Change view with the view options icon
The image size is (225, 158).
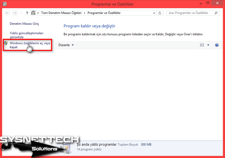tap(202, 45)
